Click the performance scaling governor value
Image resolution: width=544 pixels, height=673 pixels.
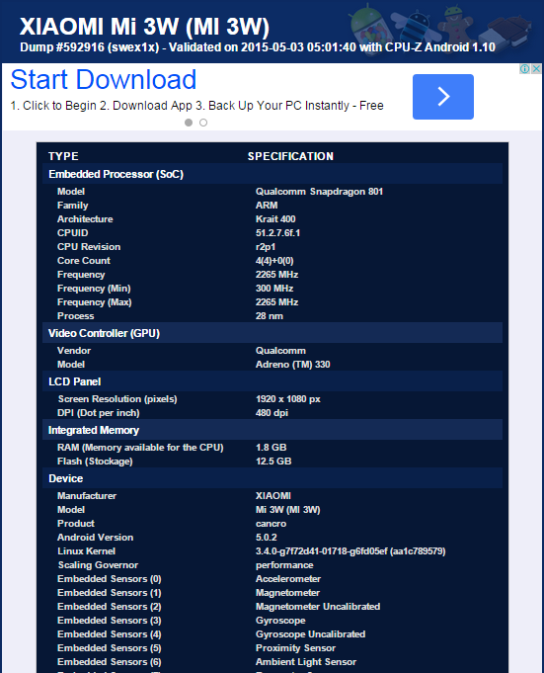[x=284, y=565]
